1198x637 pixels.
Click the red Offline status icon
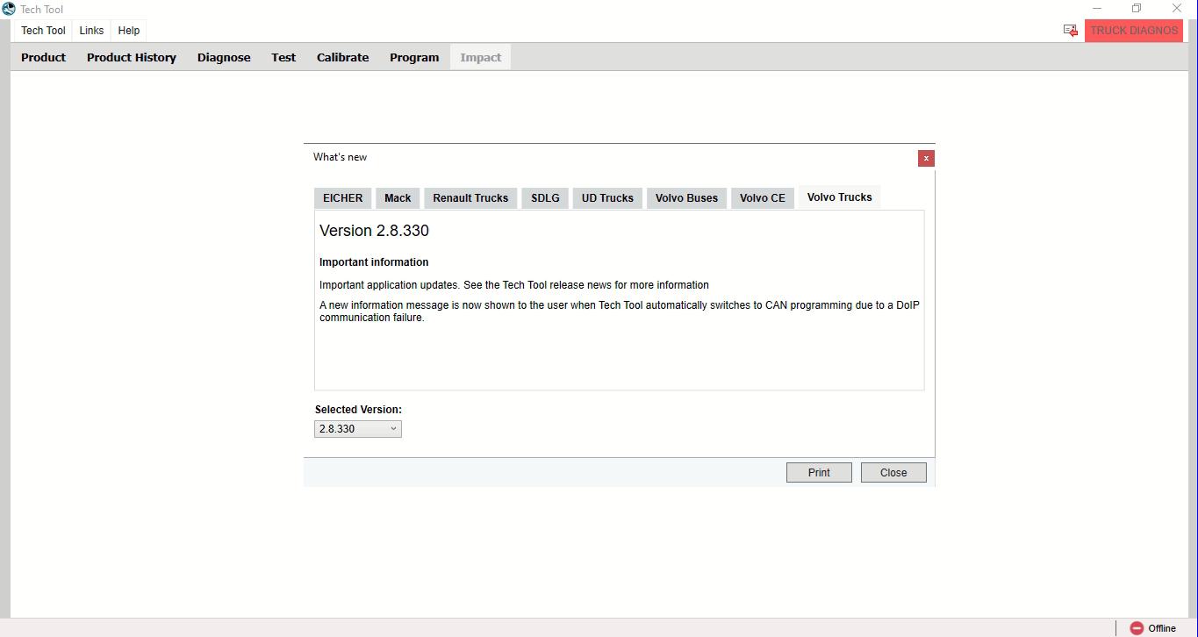tap(1137, 628)
